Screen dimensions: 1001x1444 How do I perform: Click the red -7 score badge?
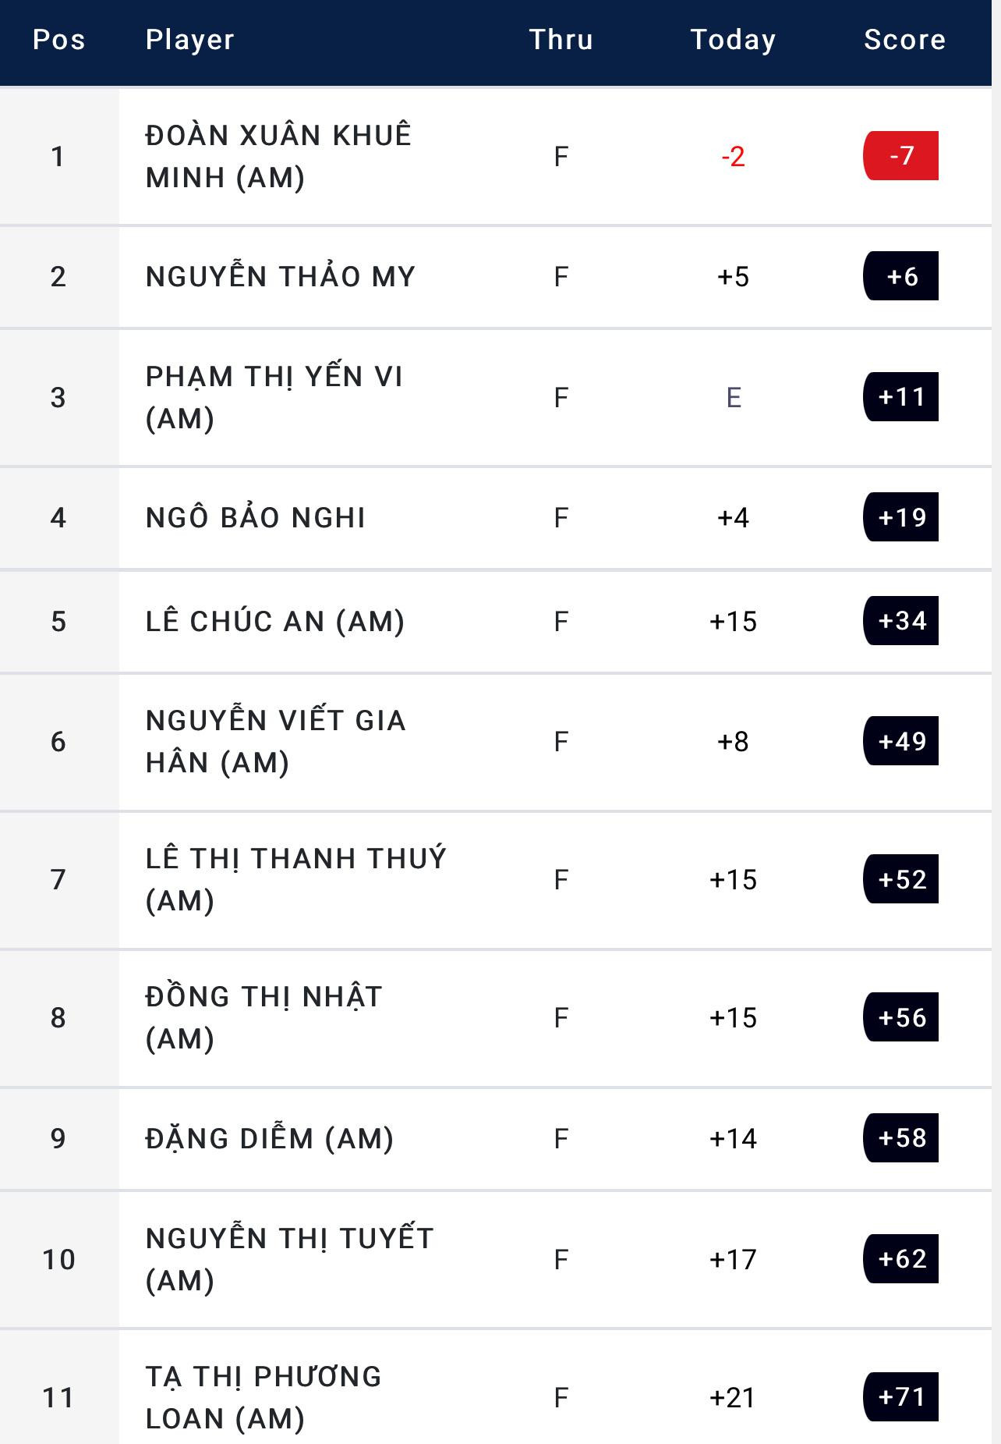[x=901, y=156]
